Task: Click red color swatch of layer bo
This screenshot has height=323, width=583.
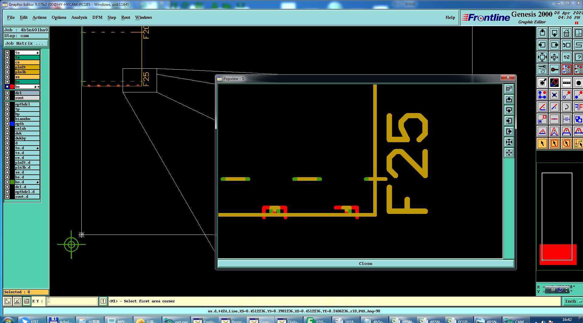Action: pyautogui.click(x=12, y=87)
